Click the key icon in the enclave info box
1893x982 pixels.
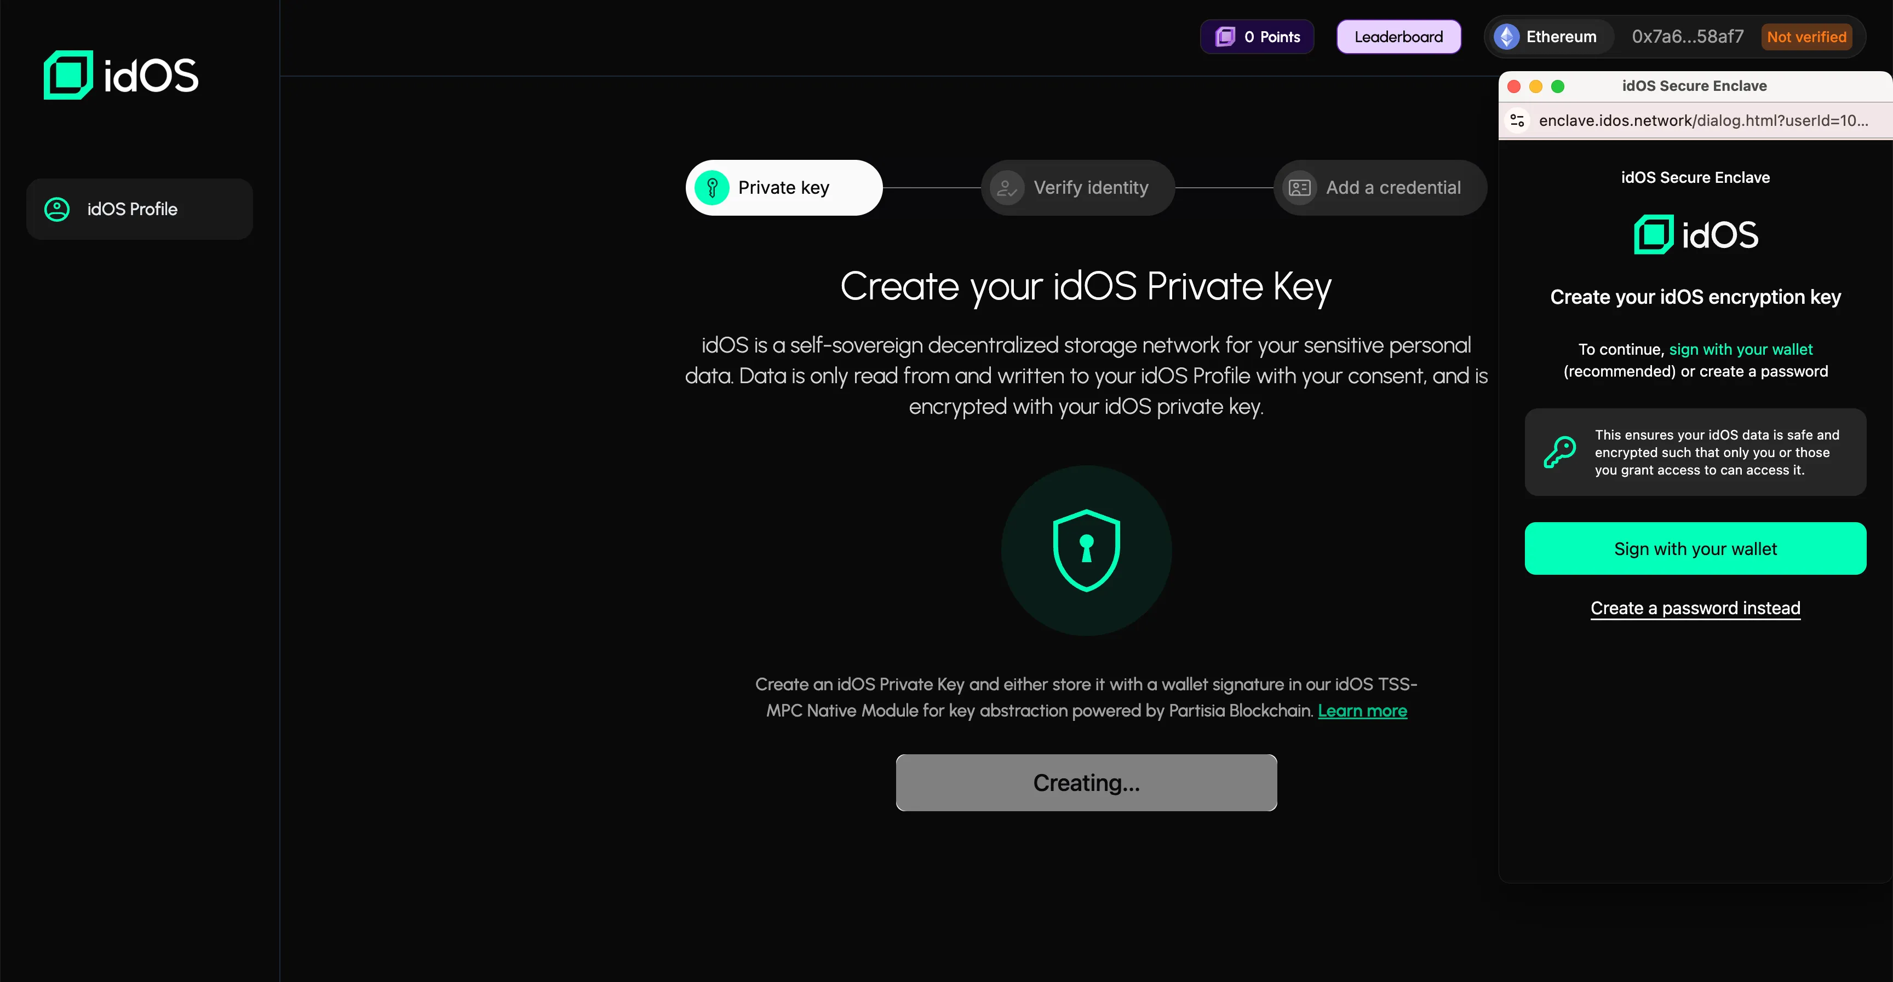pyautogui.click(x=1559, y=453)
